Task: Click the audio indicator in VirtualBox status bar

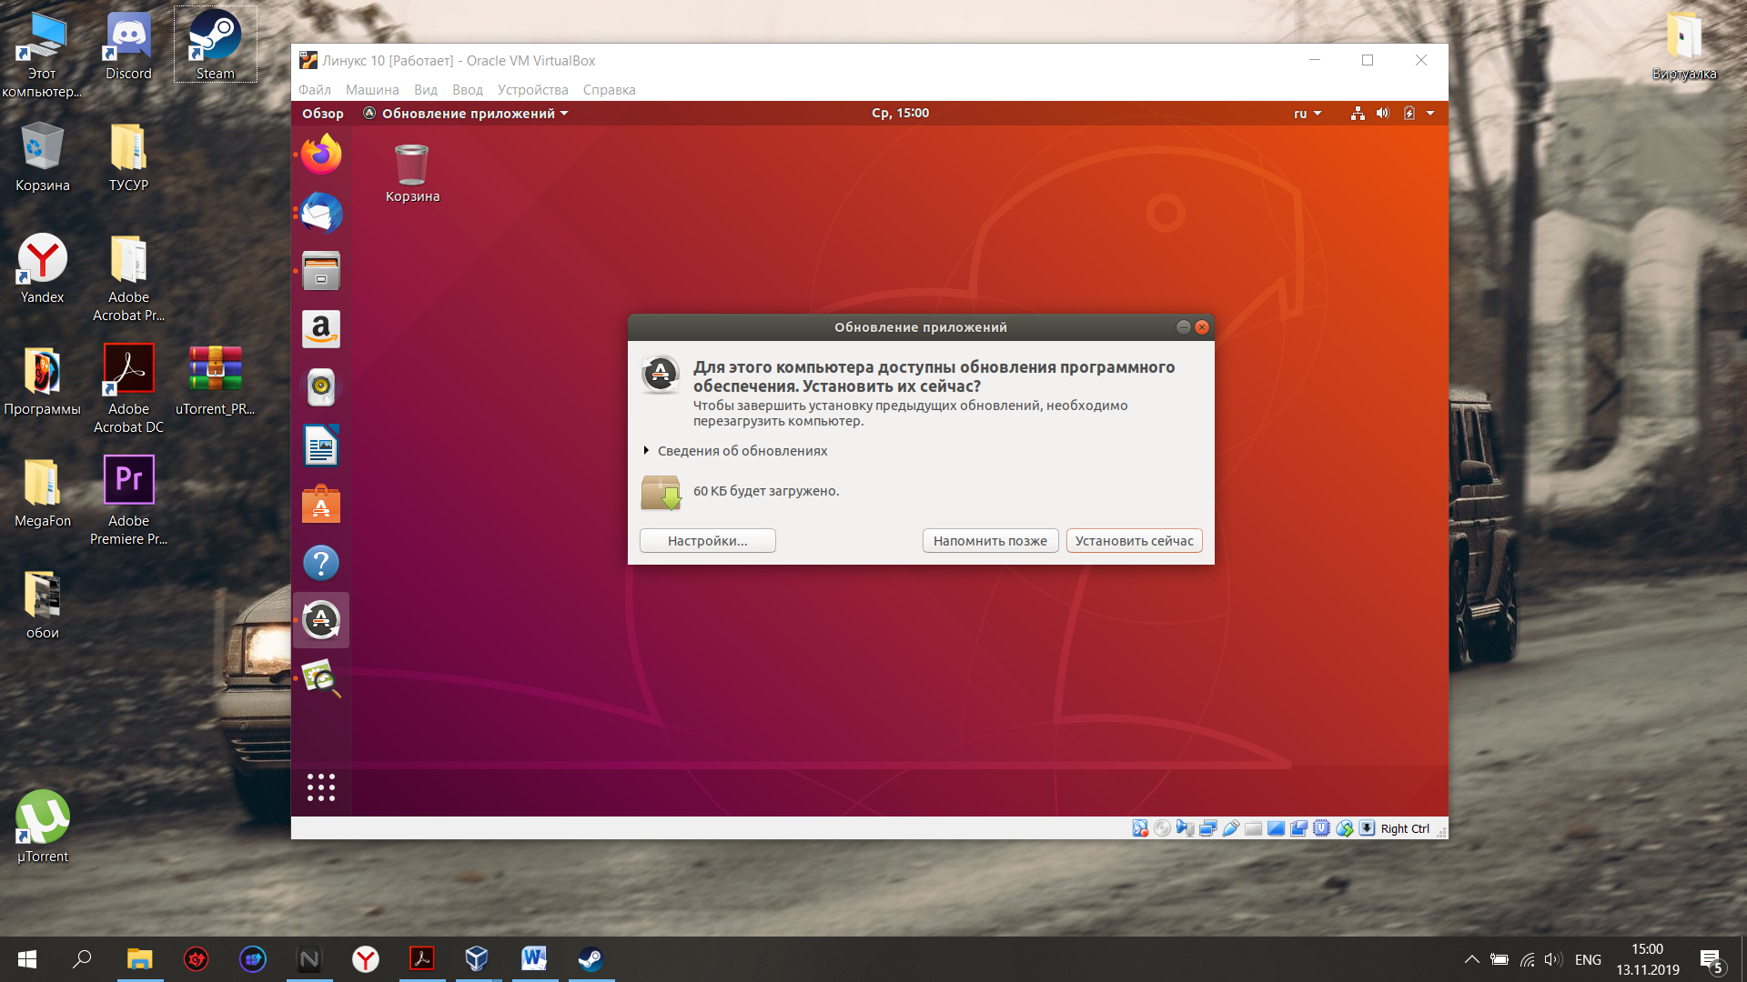Action: coord(1185,828)
